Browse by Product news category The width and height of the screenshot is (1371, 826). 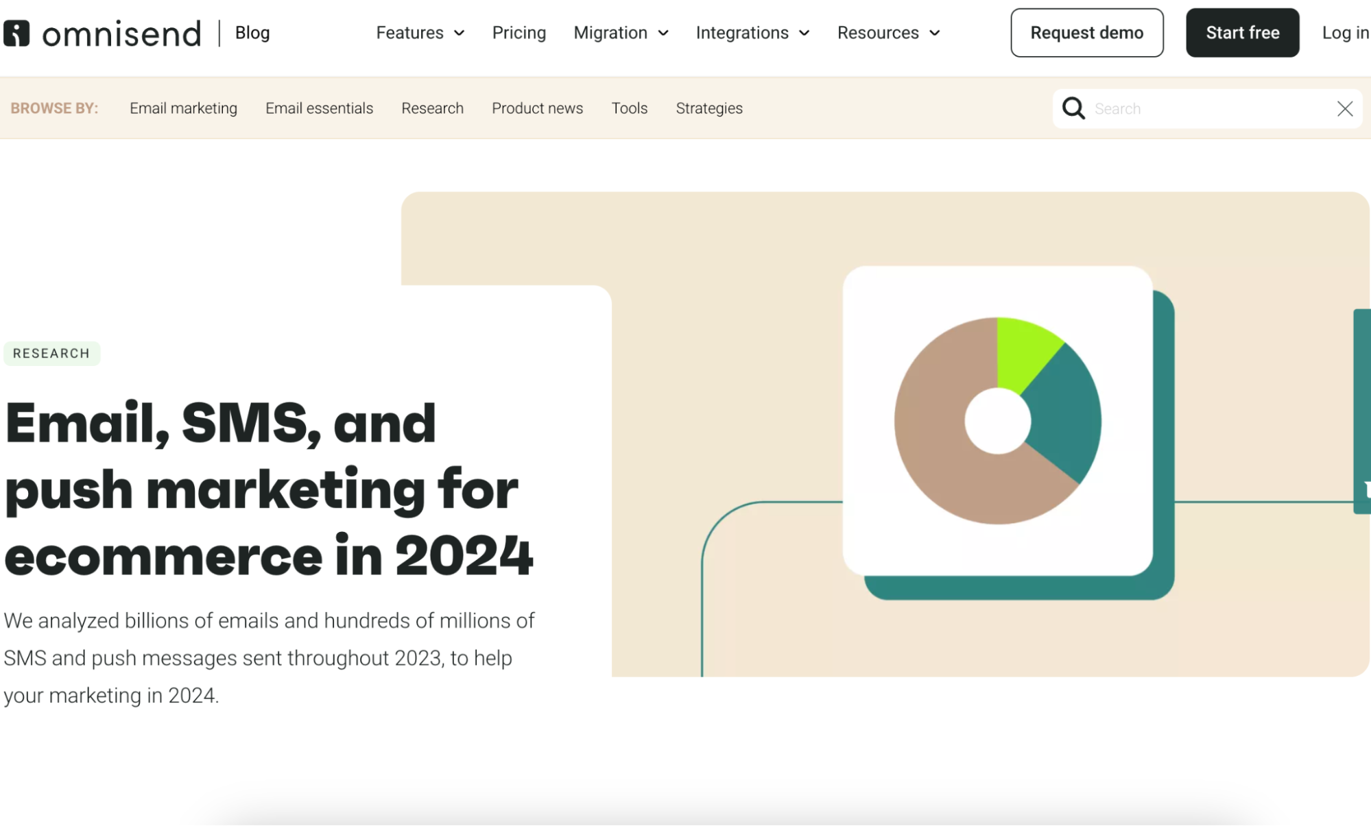pyautogui.click(x=537, y=108)
